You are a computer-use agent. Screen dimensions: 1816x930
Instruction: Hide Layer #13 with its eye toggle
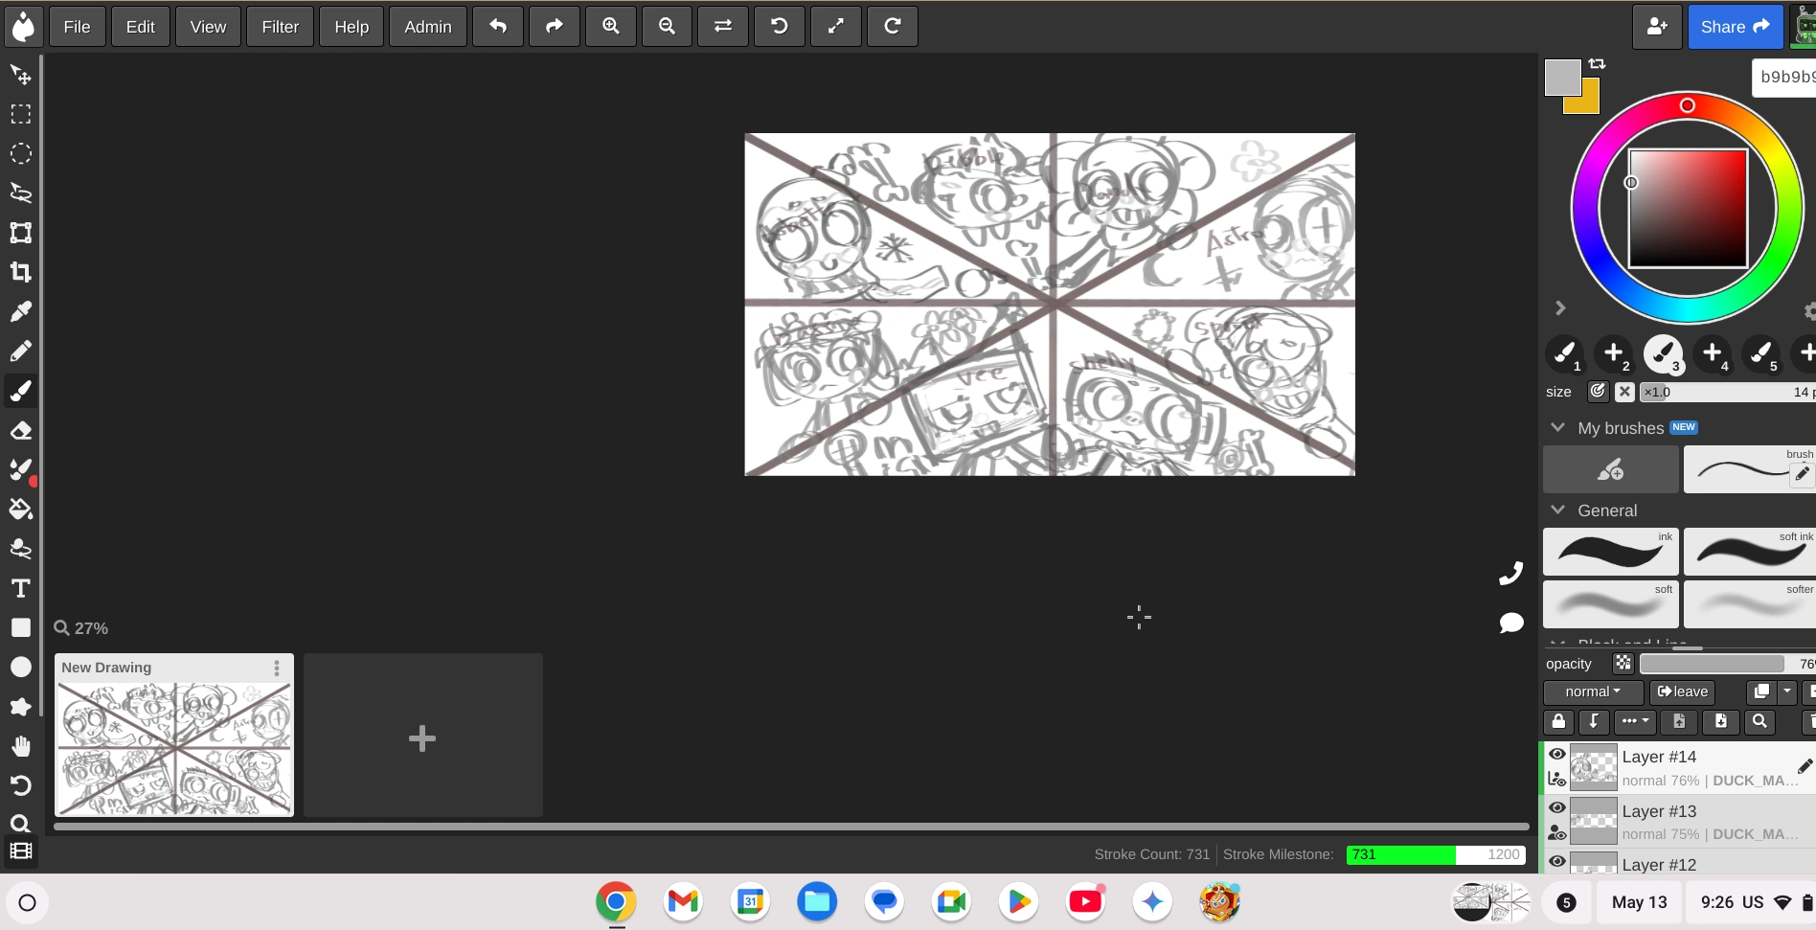pos(1558,807)
